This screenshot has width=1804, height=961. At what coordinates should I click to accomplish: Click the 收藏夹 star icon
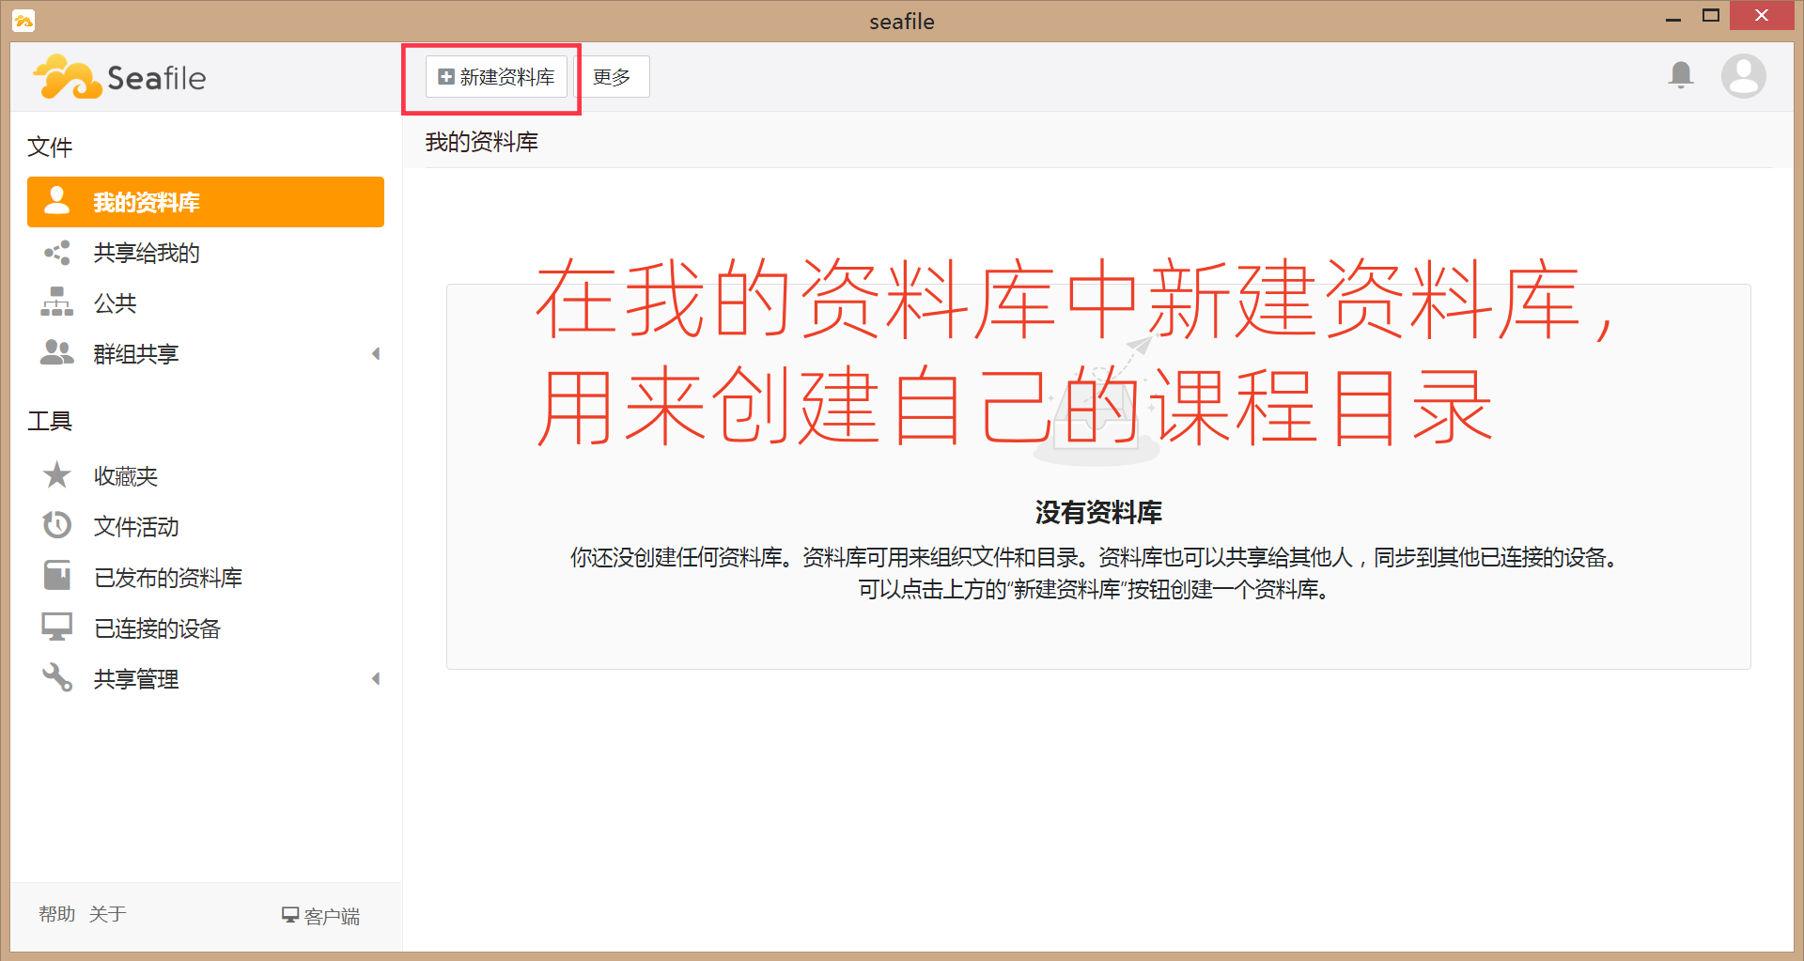point(56,475)
